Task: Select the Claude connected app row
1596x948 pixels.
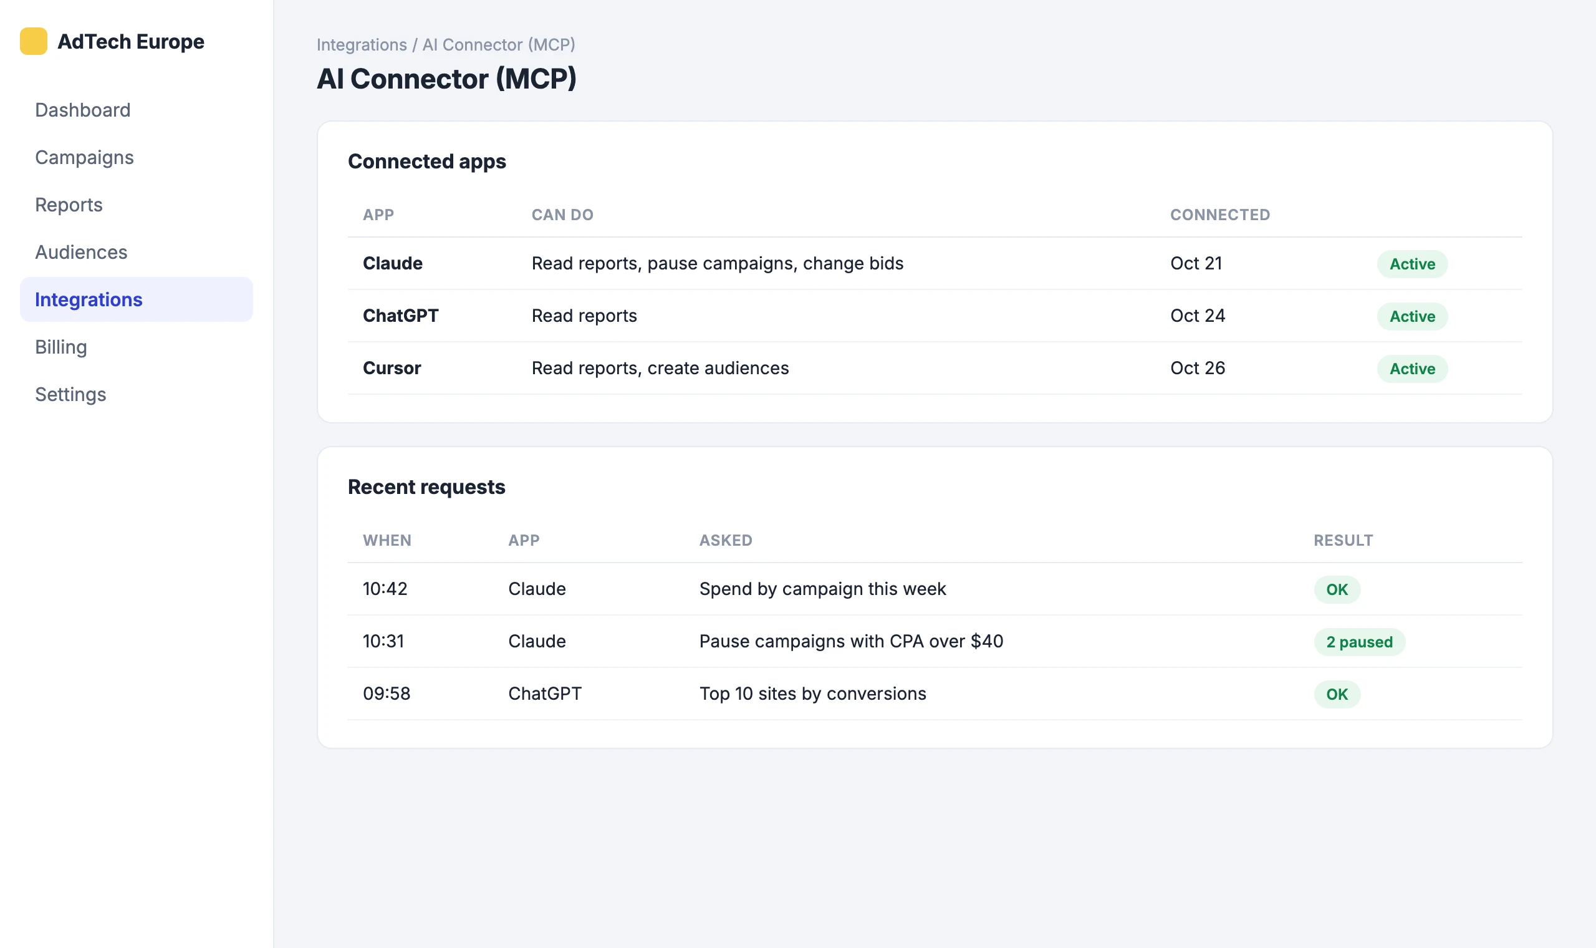Action: (935, 263)
